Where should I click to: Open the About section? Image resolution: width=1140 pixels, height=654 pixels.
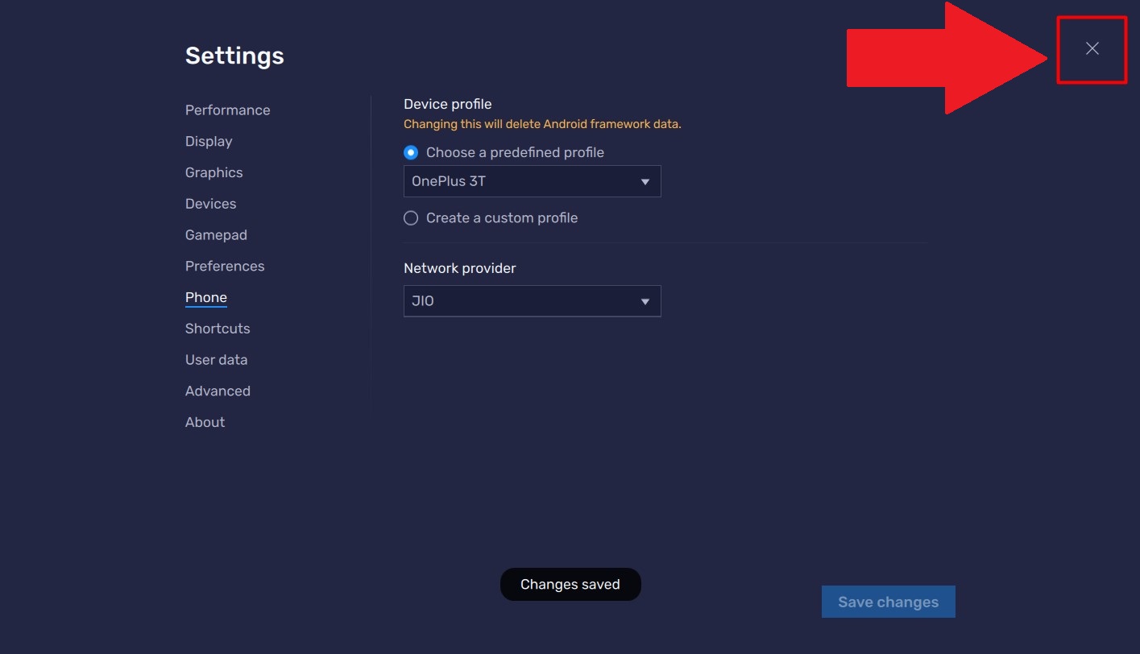(x=205, y=421)
